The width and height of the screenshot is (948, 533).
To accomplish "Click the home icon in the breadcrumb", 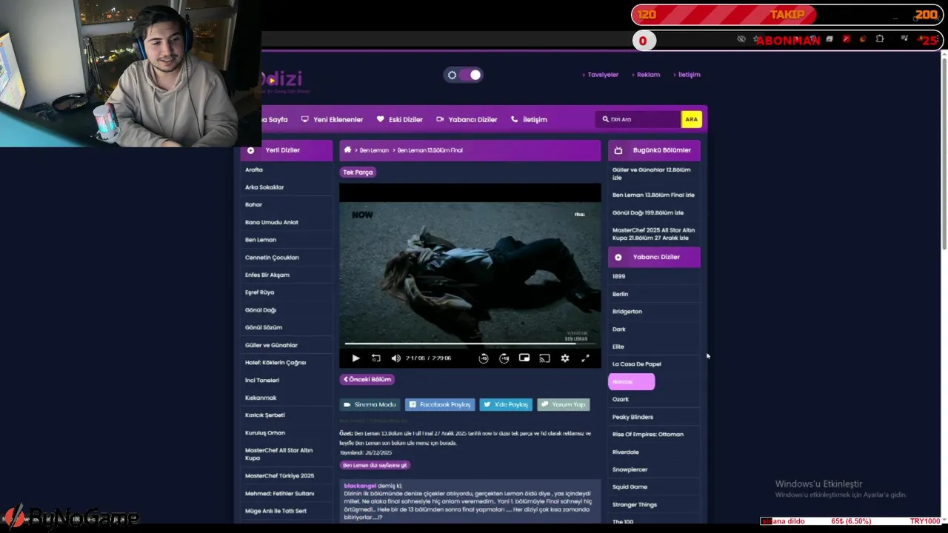I will 347,150.
